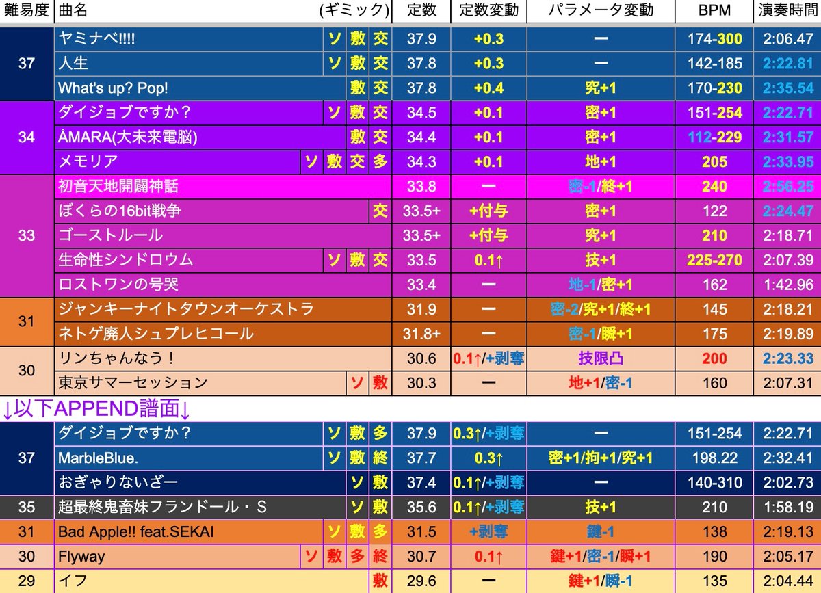Click the 174-300 BPM range of ヤミナベ!!!!
Screen dimensions: 821x593
714,39
